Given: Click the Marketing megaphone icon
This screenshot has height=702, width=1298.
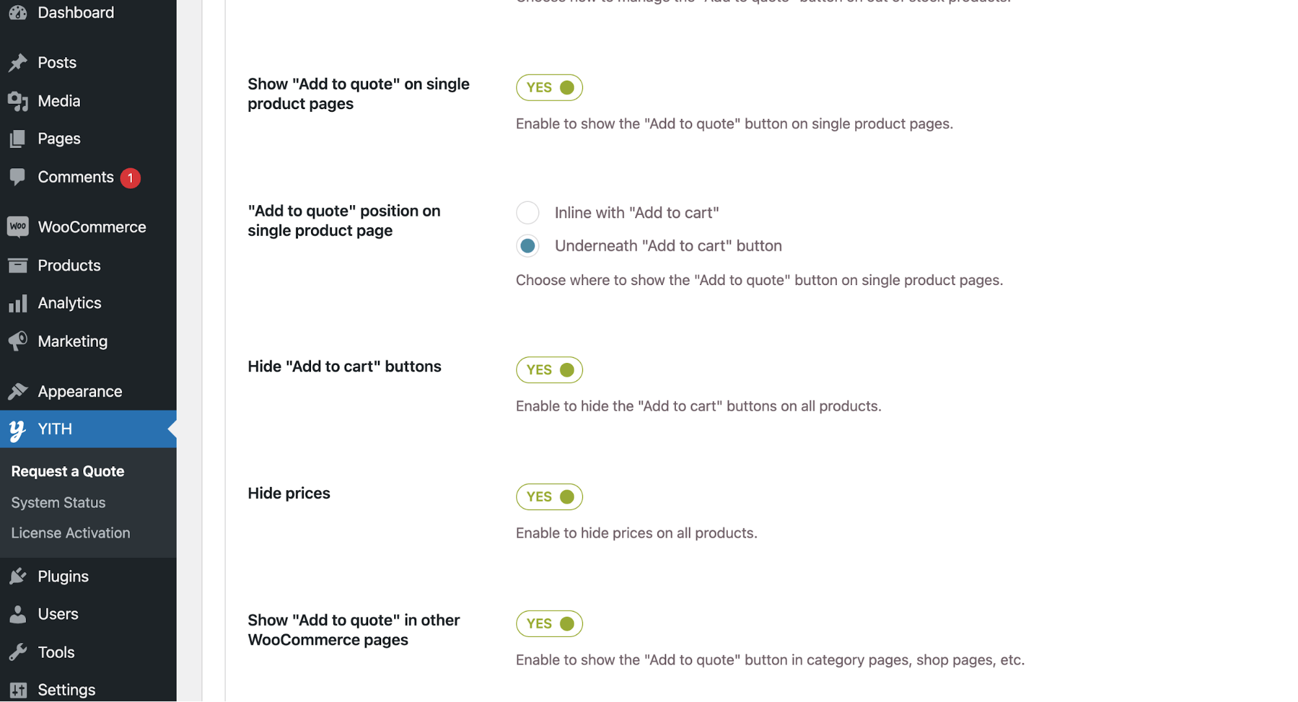Looking at the screenshot, I should pos(18,341).
